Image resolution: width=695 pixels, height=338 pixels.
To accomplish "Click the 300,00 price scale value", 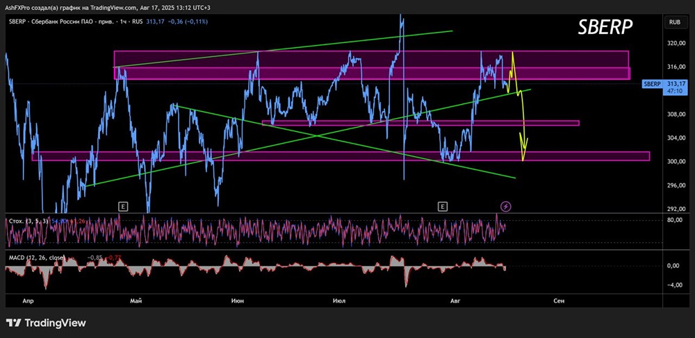I will 676,162.
